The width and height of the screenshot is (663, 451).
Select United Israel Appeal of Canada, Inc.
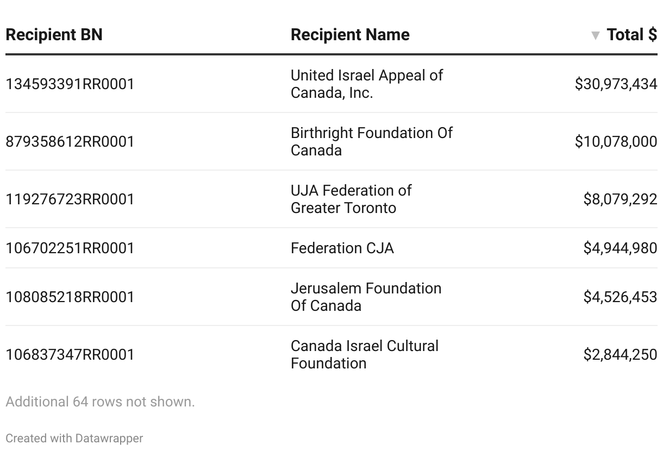click(367, 84)
